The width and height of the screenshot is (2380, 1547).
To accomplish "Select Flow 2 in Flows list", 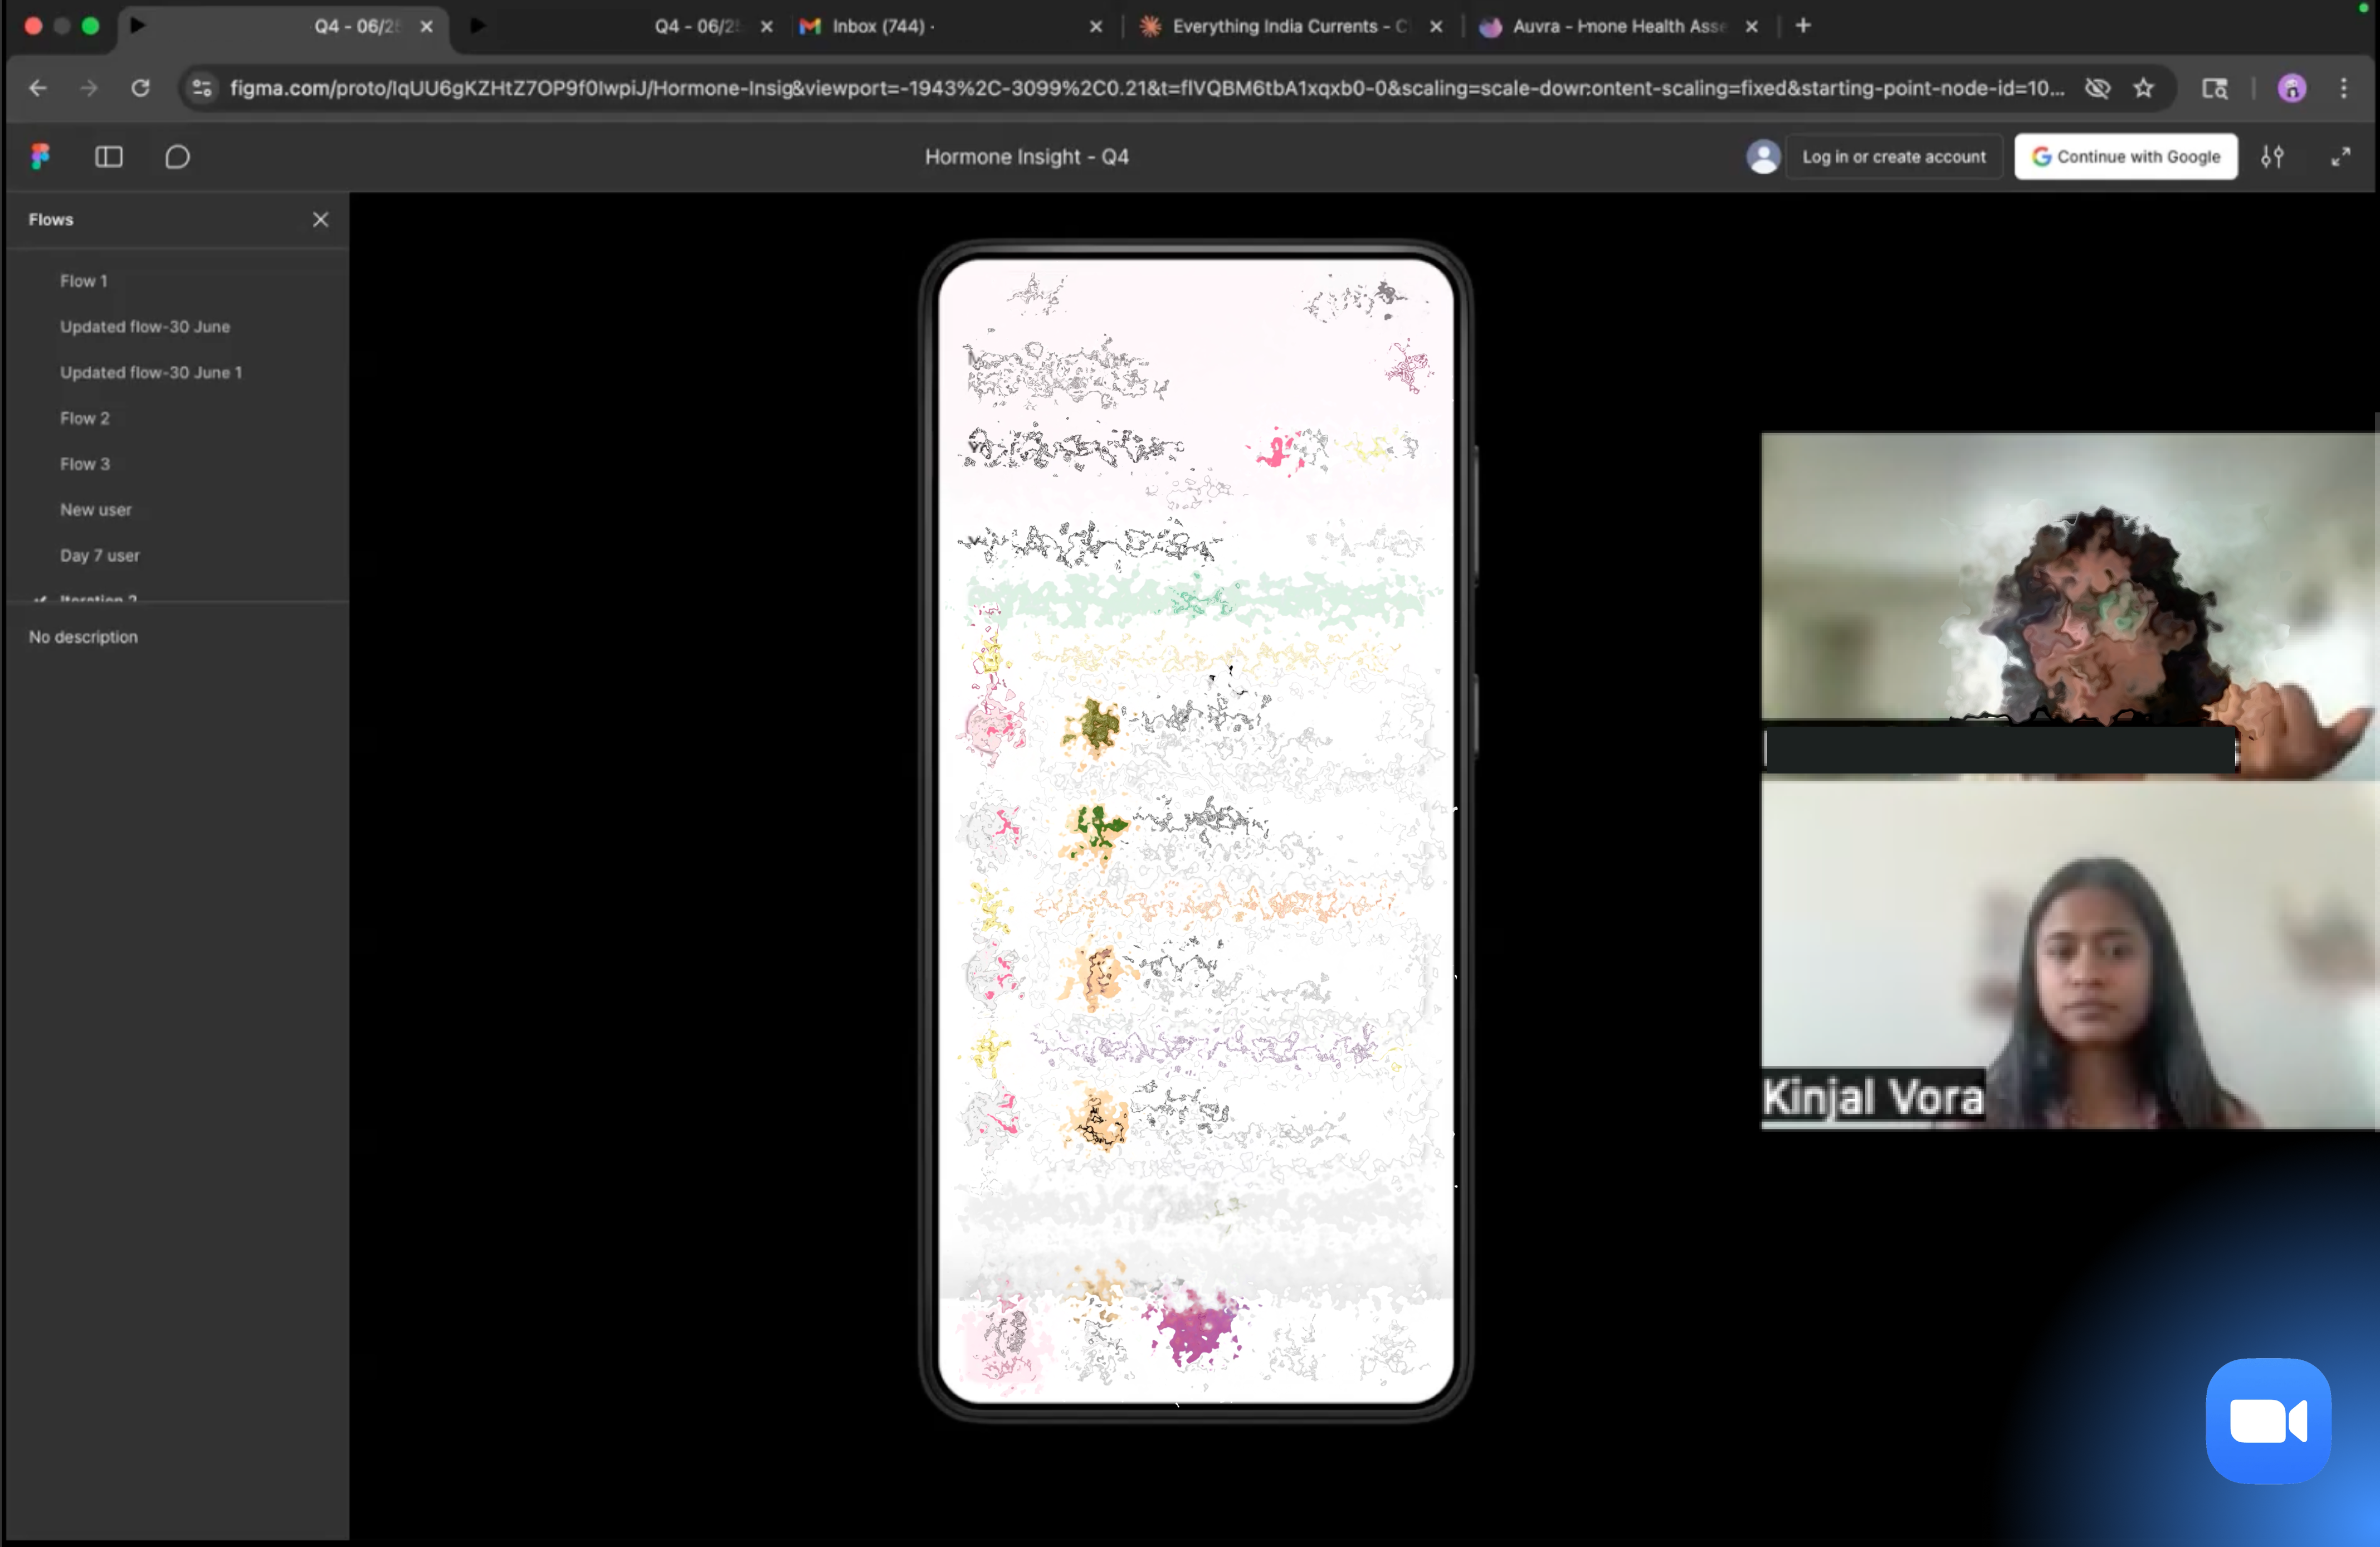I will point(85,418).
